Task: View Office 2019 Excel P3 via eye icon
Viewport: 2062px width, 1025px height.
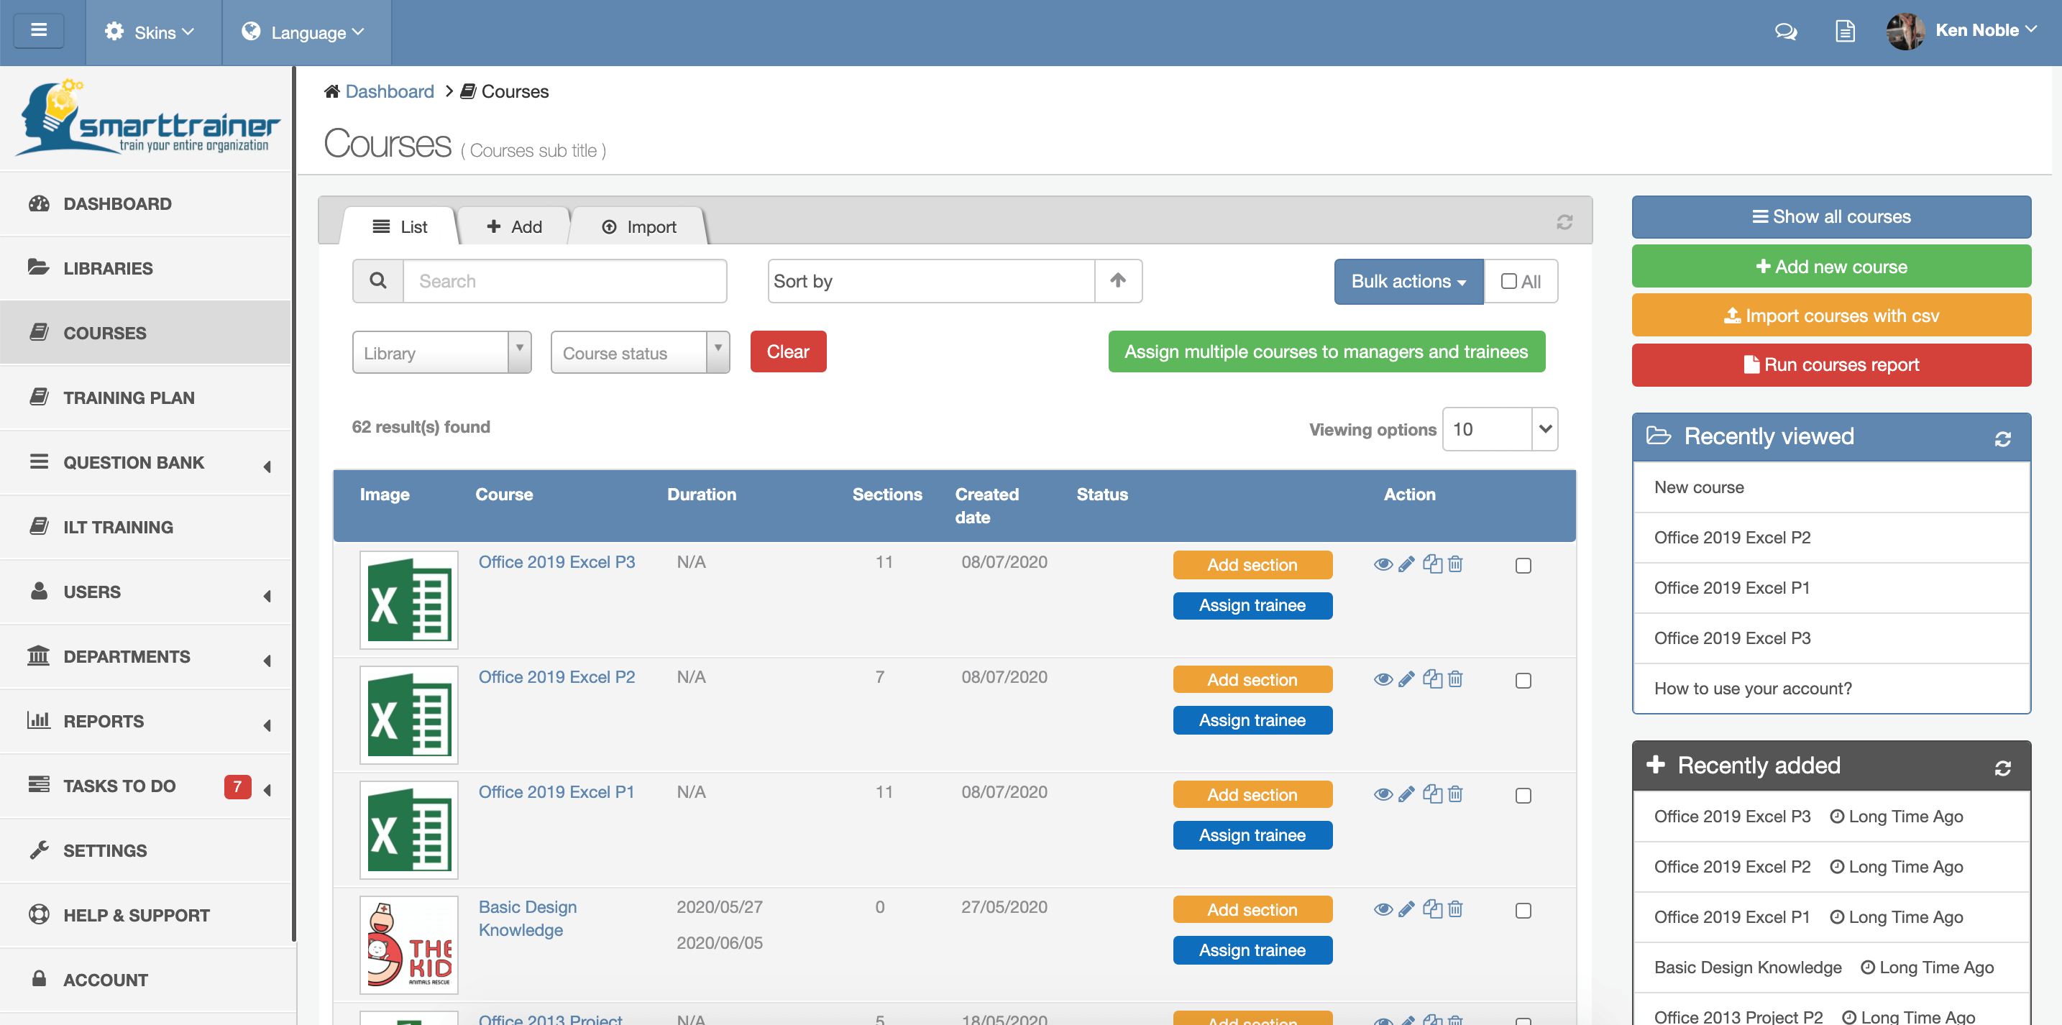Action: coord(1383,565)
